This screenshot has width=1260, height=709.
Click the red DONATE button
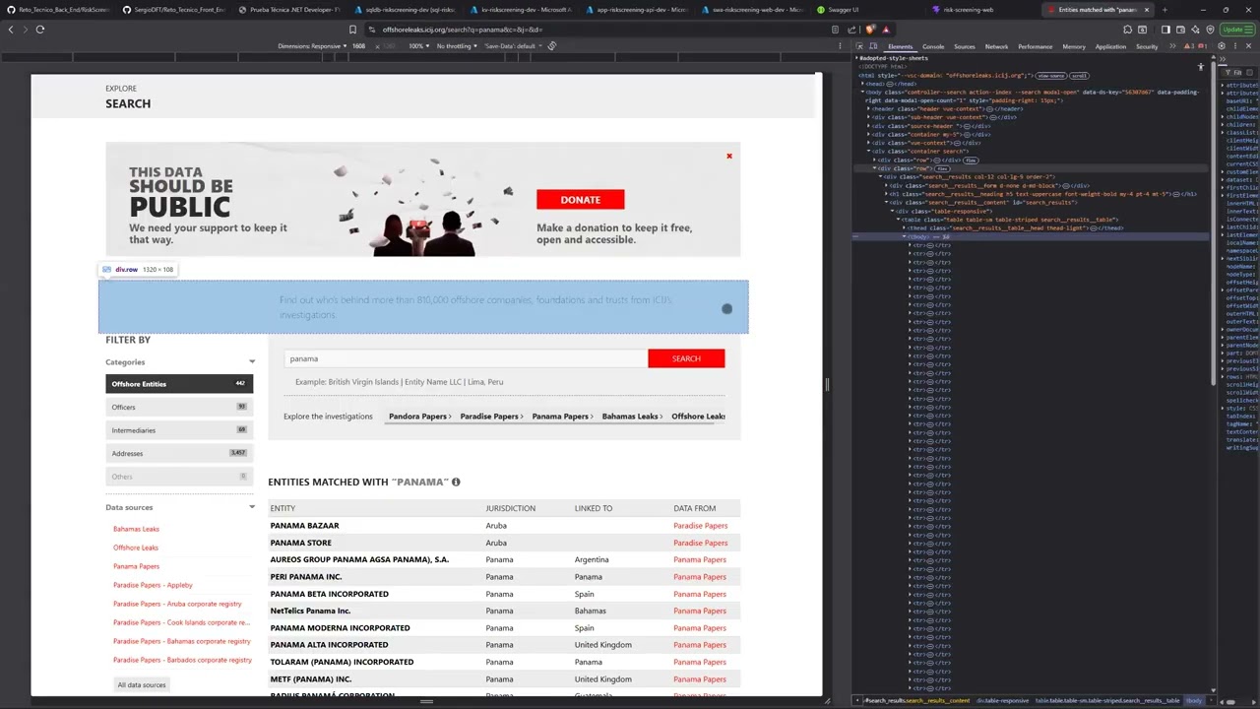[580, 200]
